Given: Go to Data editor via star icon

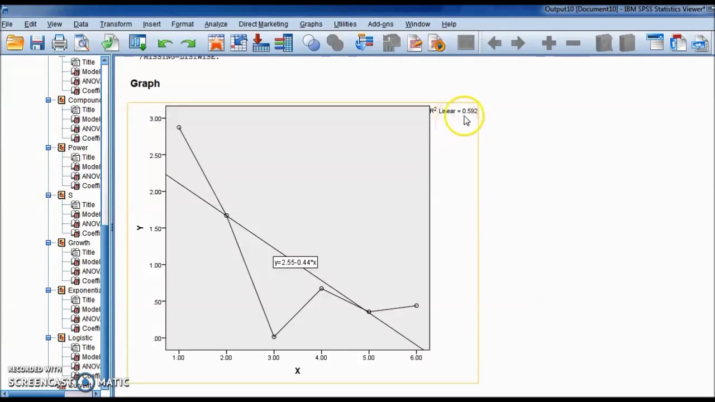Looking at the screenshot, I should pos(216,42).
